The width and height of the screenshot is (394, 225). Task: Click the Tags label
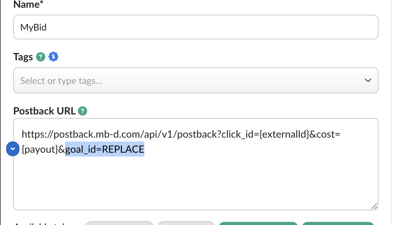[23, 57]
